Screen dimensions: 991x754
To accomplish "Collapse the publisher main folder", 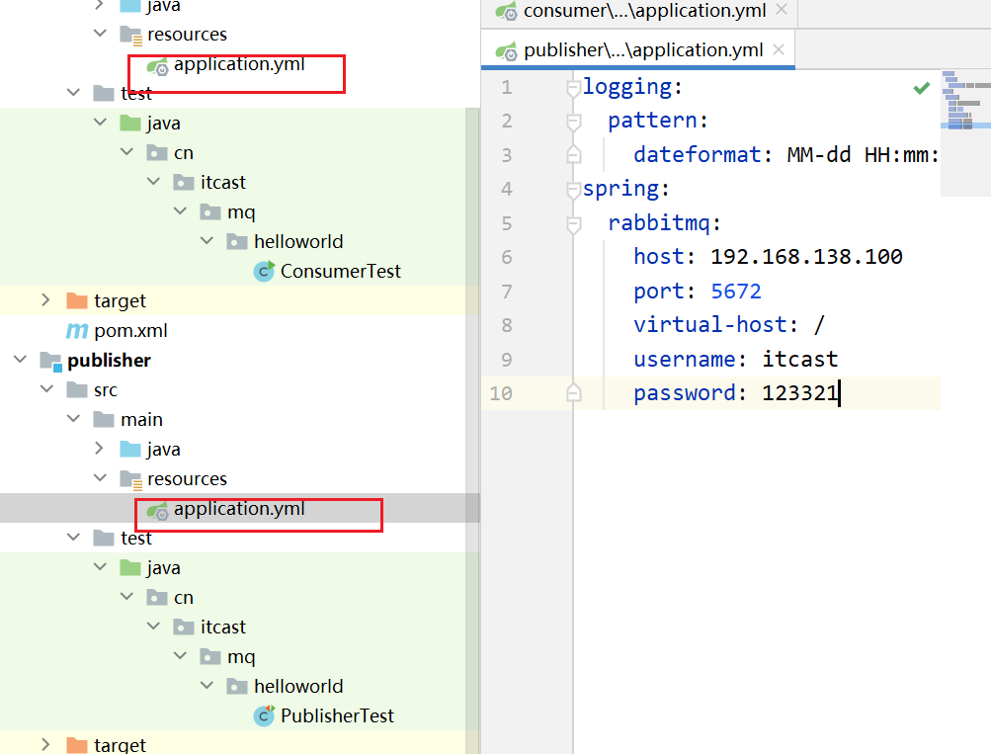I will tap(73, 418).
